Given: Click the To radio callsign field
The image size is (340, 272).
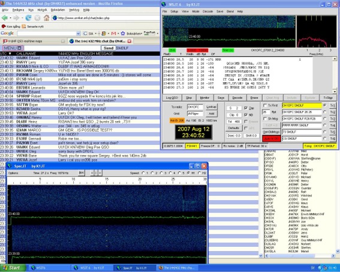Looking at the screenshot, I should pyautogui.click(x=195, y=107).
